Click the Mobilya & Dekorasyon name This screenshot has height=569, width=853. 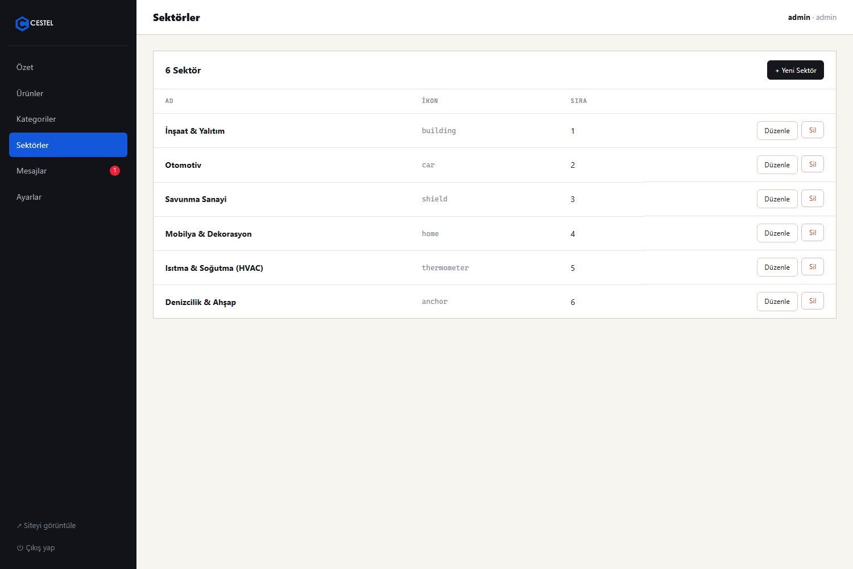(208, 234)
